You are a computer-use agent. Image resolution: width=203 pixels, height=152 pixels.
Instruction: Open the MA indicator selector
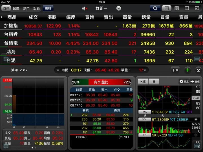tap(145, 112)
